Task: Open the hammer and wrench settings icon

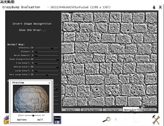Action: (x=156, y=120)
